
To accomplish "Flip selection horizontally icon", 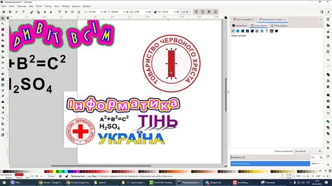I will click(x=45, y=12).
